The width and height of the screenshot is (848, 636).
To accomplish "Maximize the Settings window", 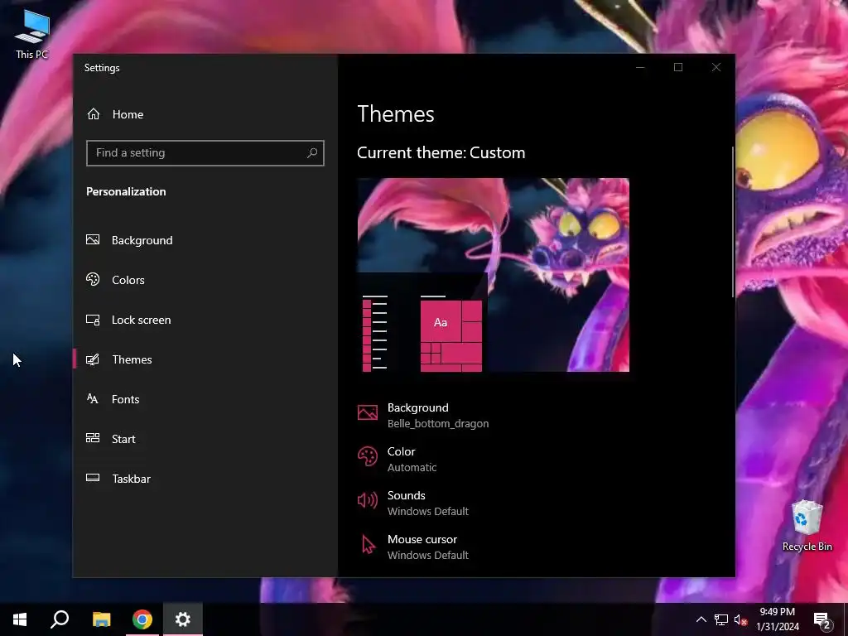I will click(678, 67).
